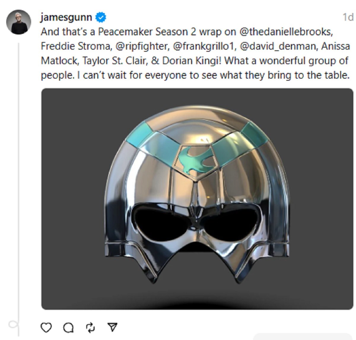
Task: Repost this thread using the arrows icon
Action: [90, 327]
